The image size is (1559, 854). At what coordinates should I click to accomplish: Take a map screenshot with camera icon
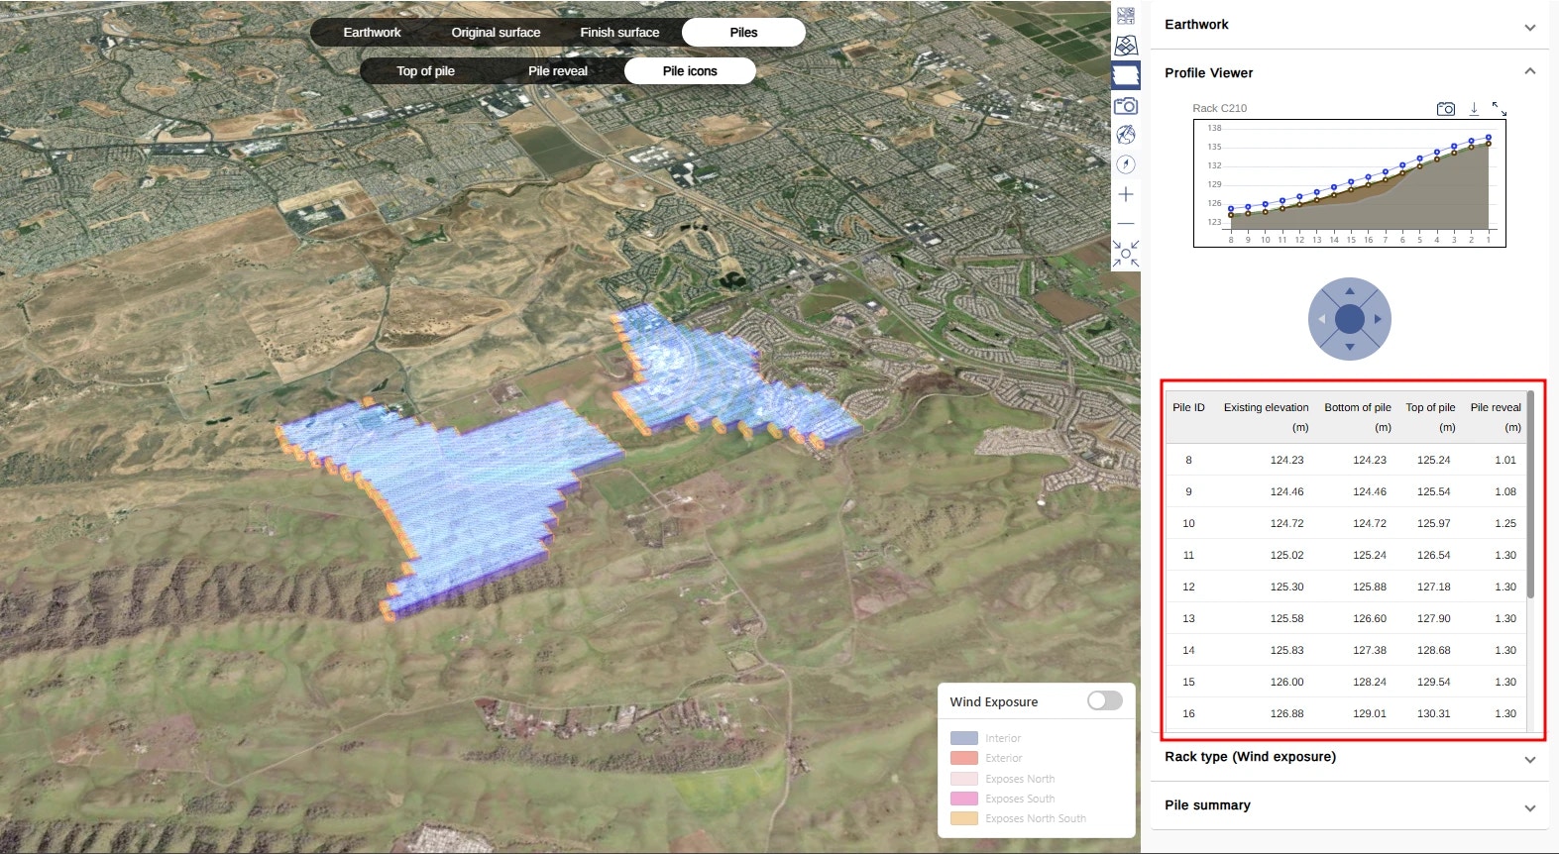[x=1126, y=105]
